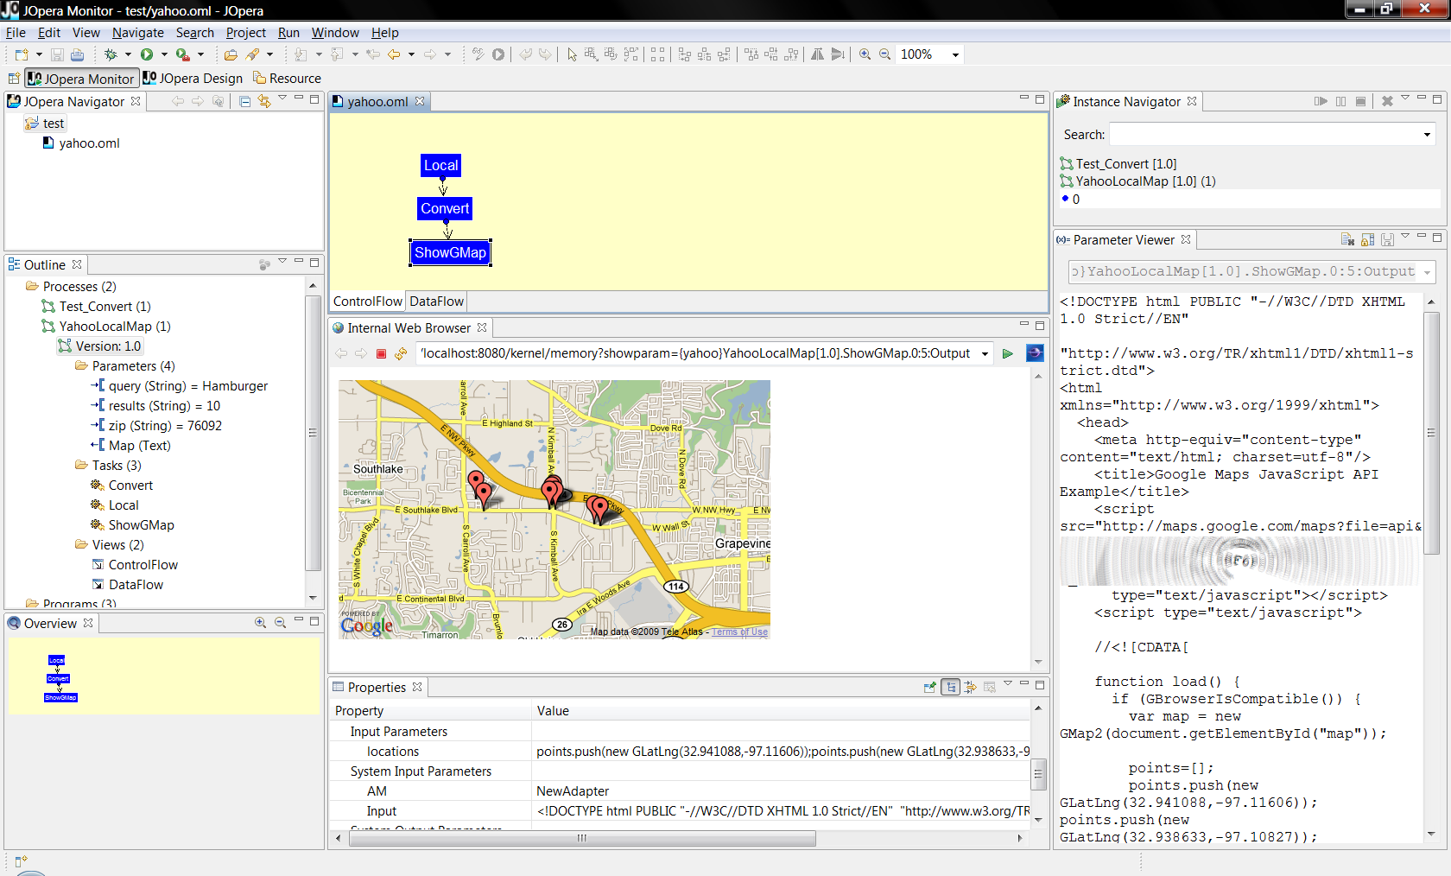This screenshot has width=1451, height=876.
Task: Click the Outline vertical scrollbar thumb
Action: (313, 432)
